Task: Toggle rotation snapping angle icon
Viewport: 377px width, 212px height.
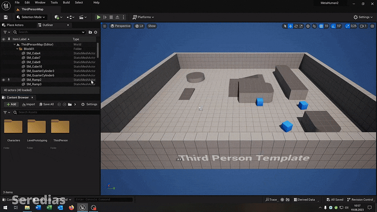Action: [x=333, y=26]
